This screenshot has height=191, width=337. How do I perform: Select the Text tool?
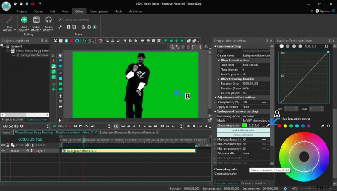click(60, 96)
